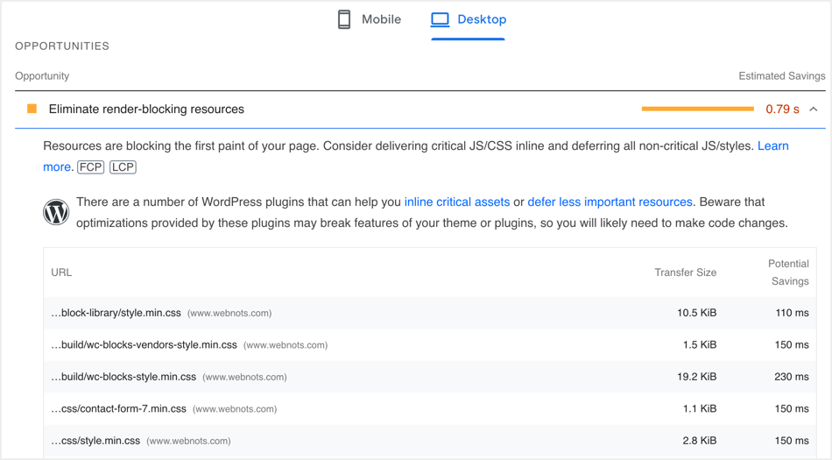
Task: Click the WordPress logo icon
Action: (x=56, y=212)
